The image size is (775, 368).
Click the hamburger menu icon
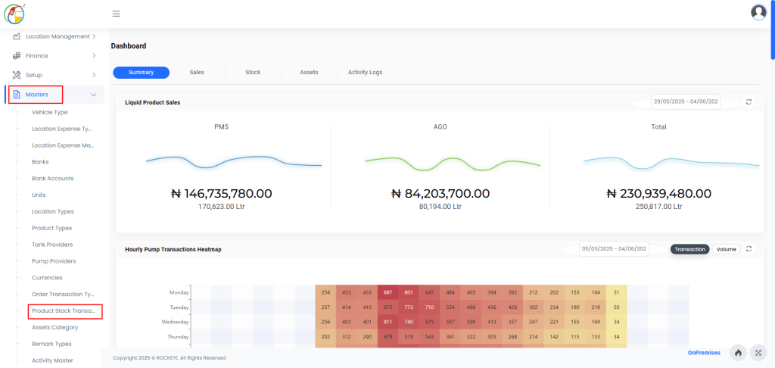(116, 14)
